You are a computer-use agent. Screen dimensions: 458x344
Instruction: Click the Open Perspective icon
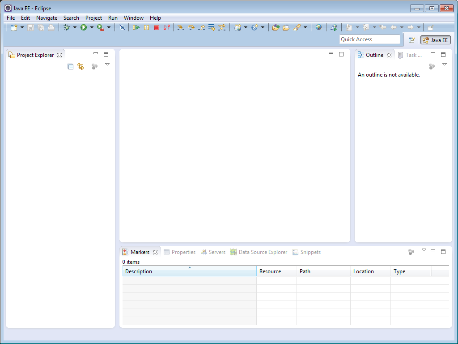pyautogui.click(x=411, y=40)
